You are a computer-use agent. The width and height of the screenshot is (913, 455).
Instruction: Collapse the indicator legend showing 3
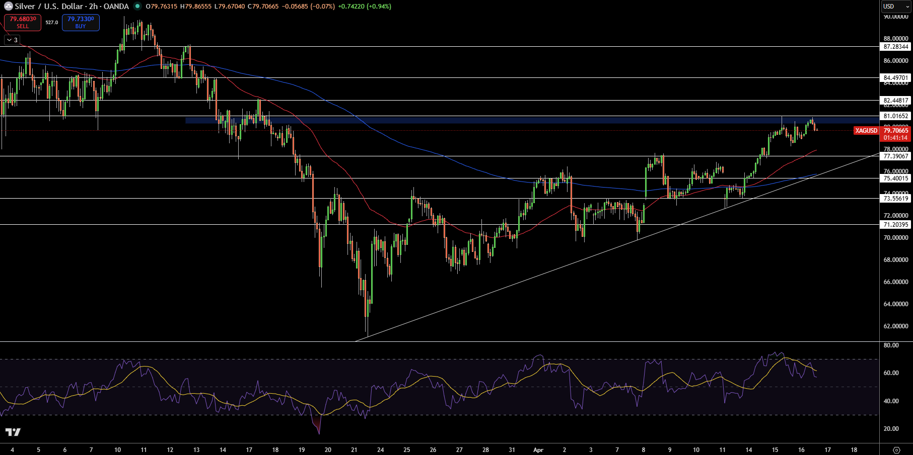click(x=12, y=40)
